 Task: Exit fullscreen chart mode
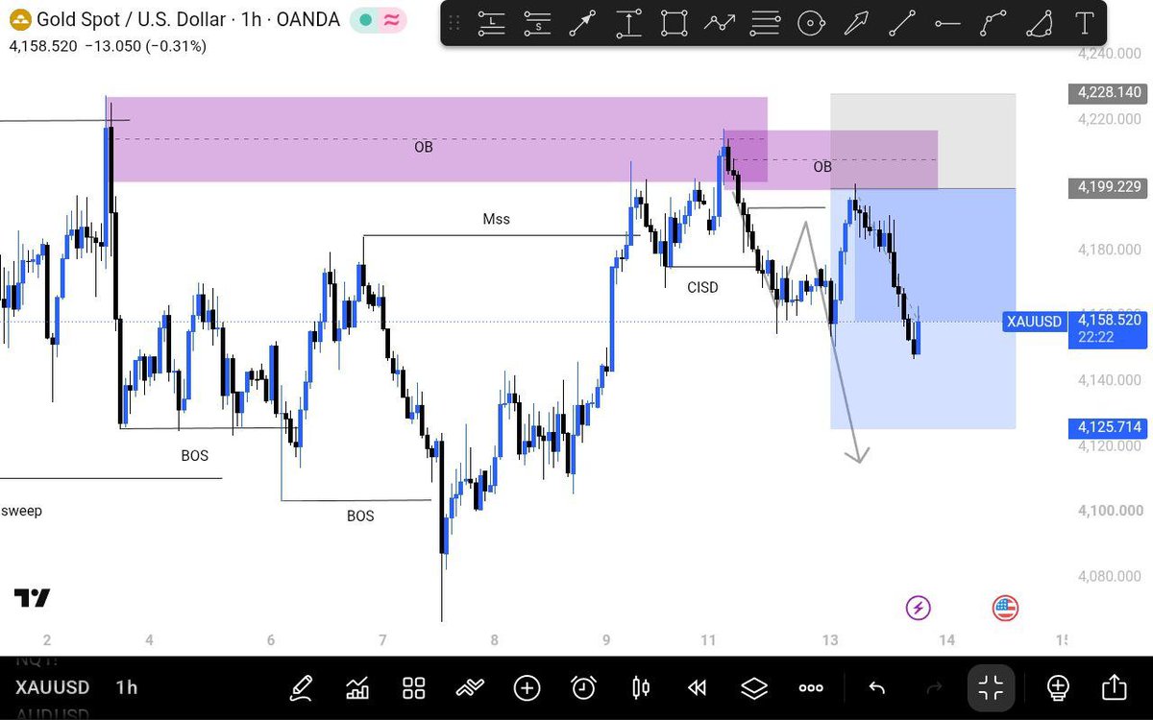(x=991, y=687)
